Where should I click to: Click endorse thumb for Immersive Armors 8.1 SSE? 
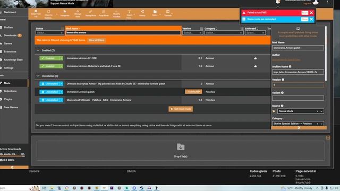255,58
